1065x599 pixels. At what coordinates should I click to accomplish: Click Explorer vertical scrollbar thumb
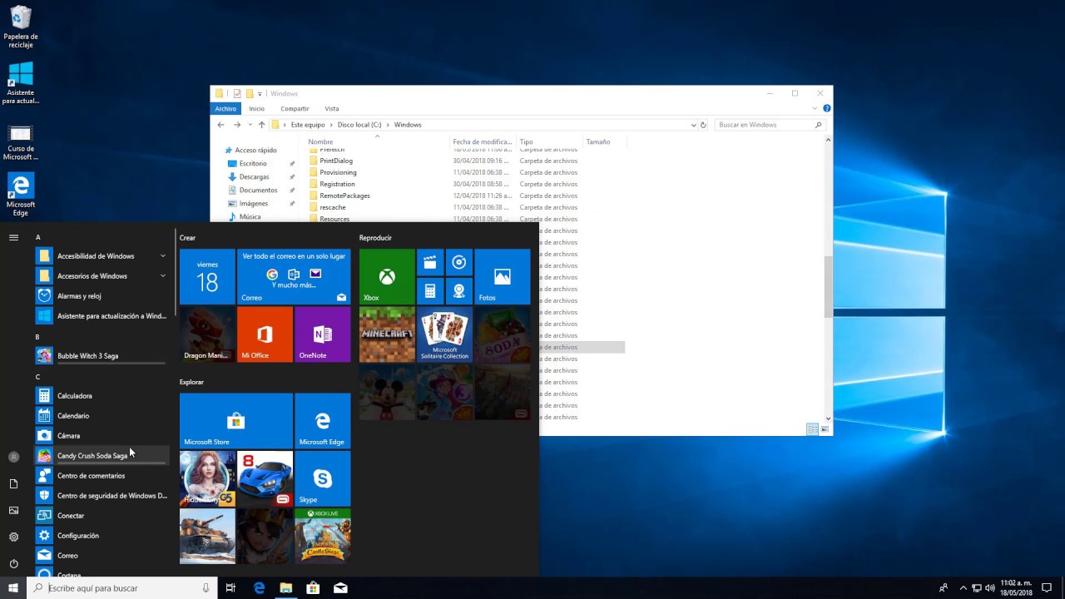pyautogui.click(x=828, y=287)
